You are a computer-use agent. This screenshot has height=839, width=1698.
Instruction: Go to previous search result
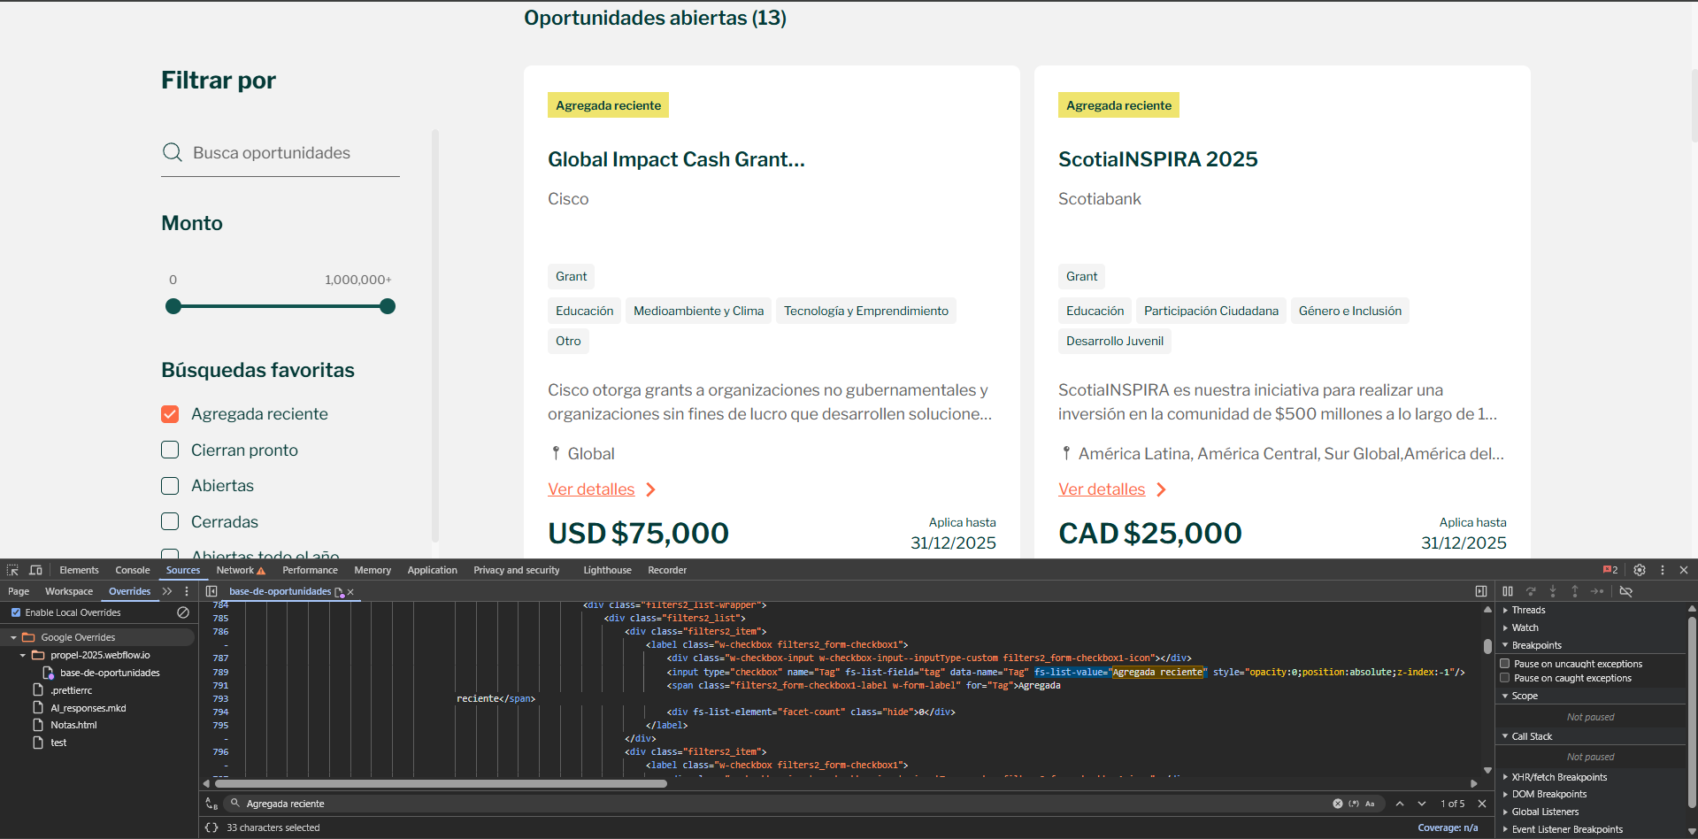coord(1400,804)
